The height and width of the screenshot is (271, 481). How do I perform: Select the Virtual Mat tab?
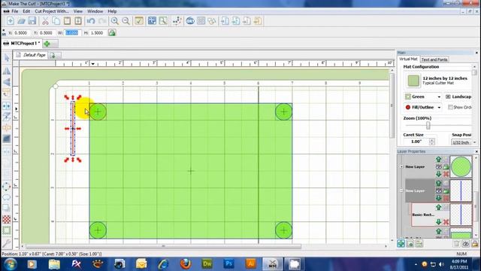(x=408, y=59)
